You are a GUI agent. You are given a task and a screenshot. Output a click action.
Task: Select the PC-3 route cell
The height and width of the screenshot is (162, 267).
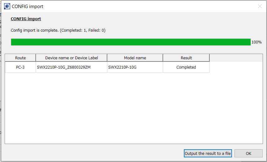click(x=20, y=67)
